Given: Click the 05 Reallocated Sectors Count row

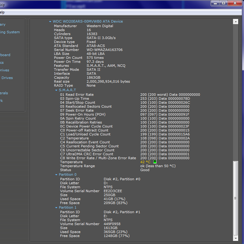Looking at the screenshot, I should point(125,106).
